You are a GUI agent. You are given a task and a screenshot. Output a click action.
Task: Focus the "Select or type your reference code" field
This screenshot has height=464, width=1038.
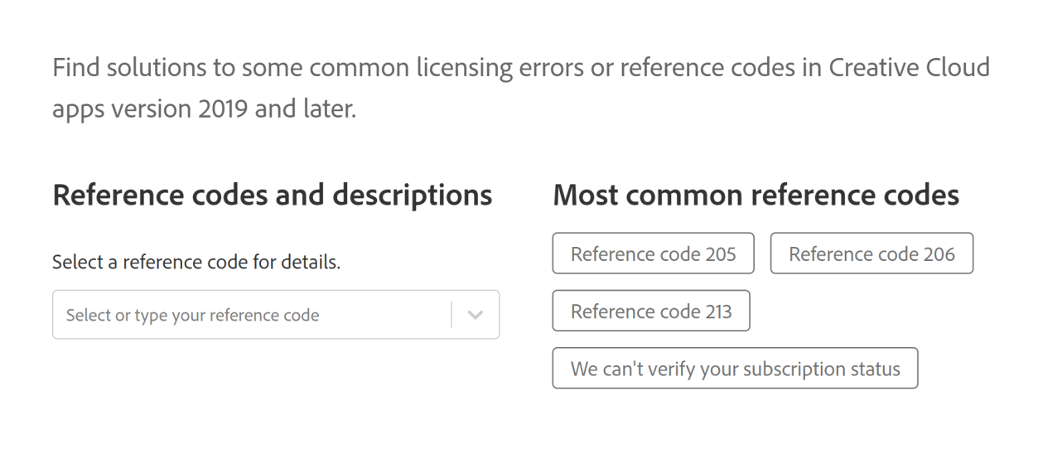coord(249,315)
